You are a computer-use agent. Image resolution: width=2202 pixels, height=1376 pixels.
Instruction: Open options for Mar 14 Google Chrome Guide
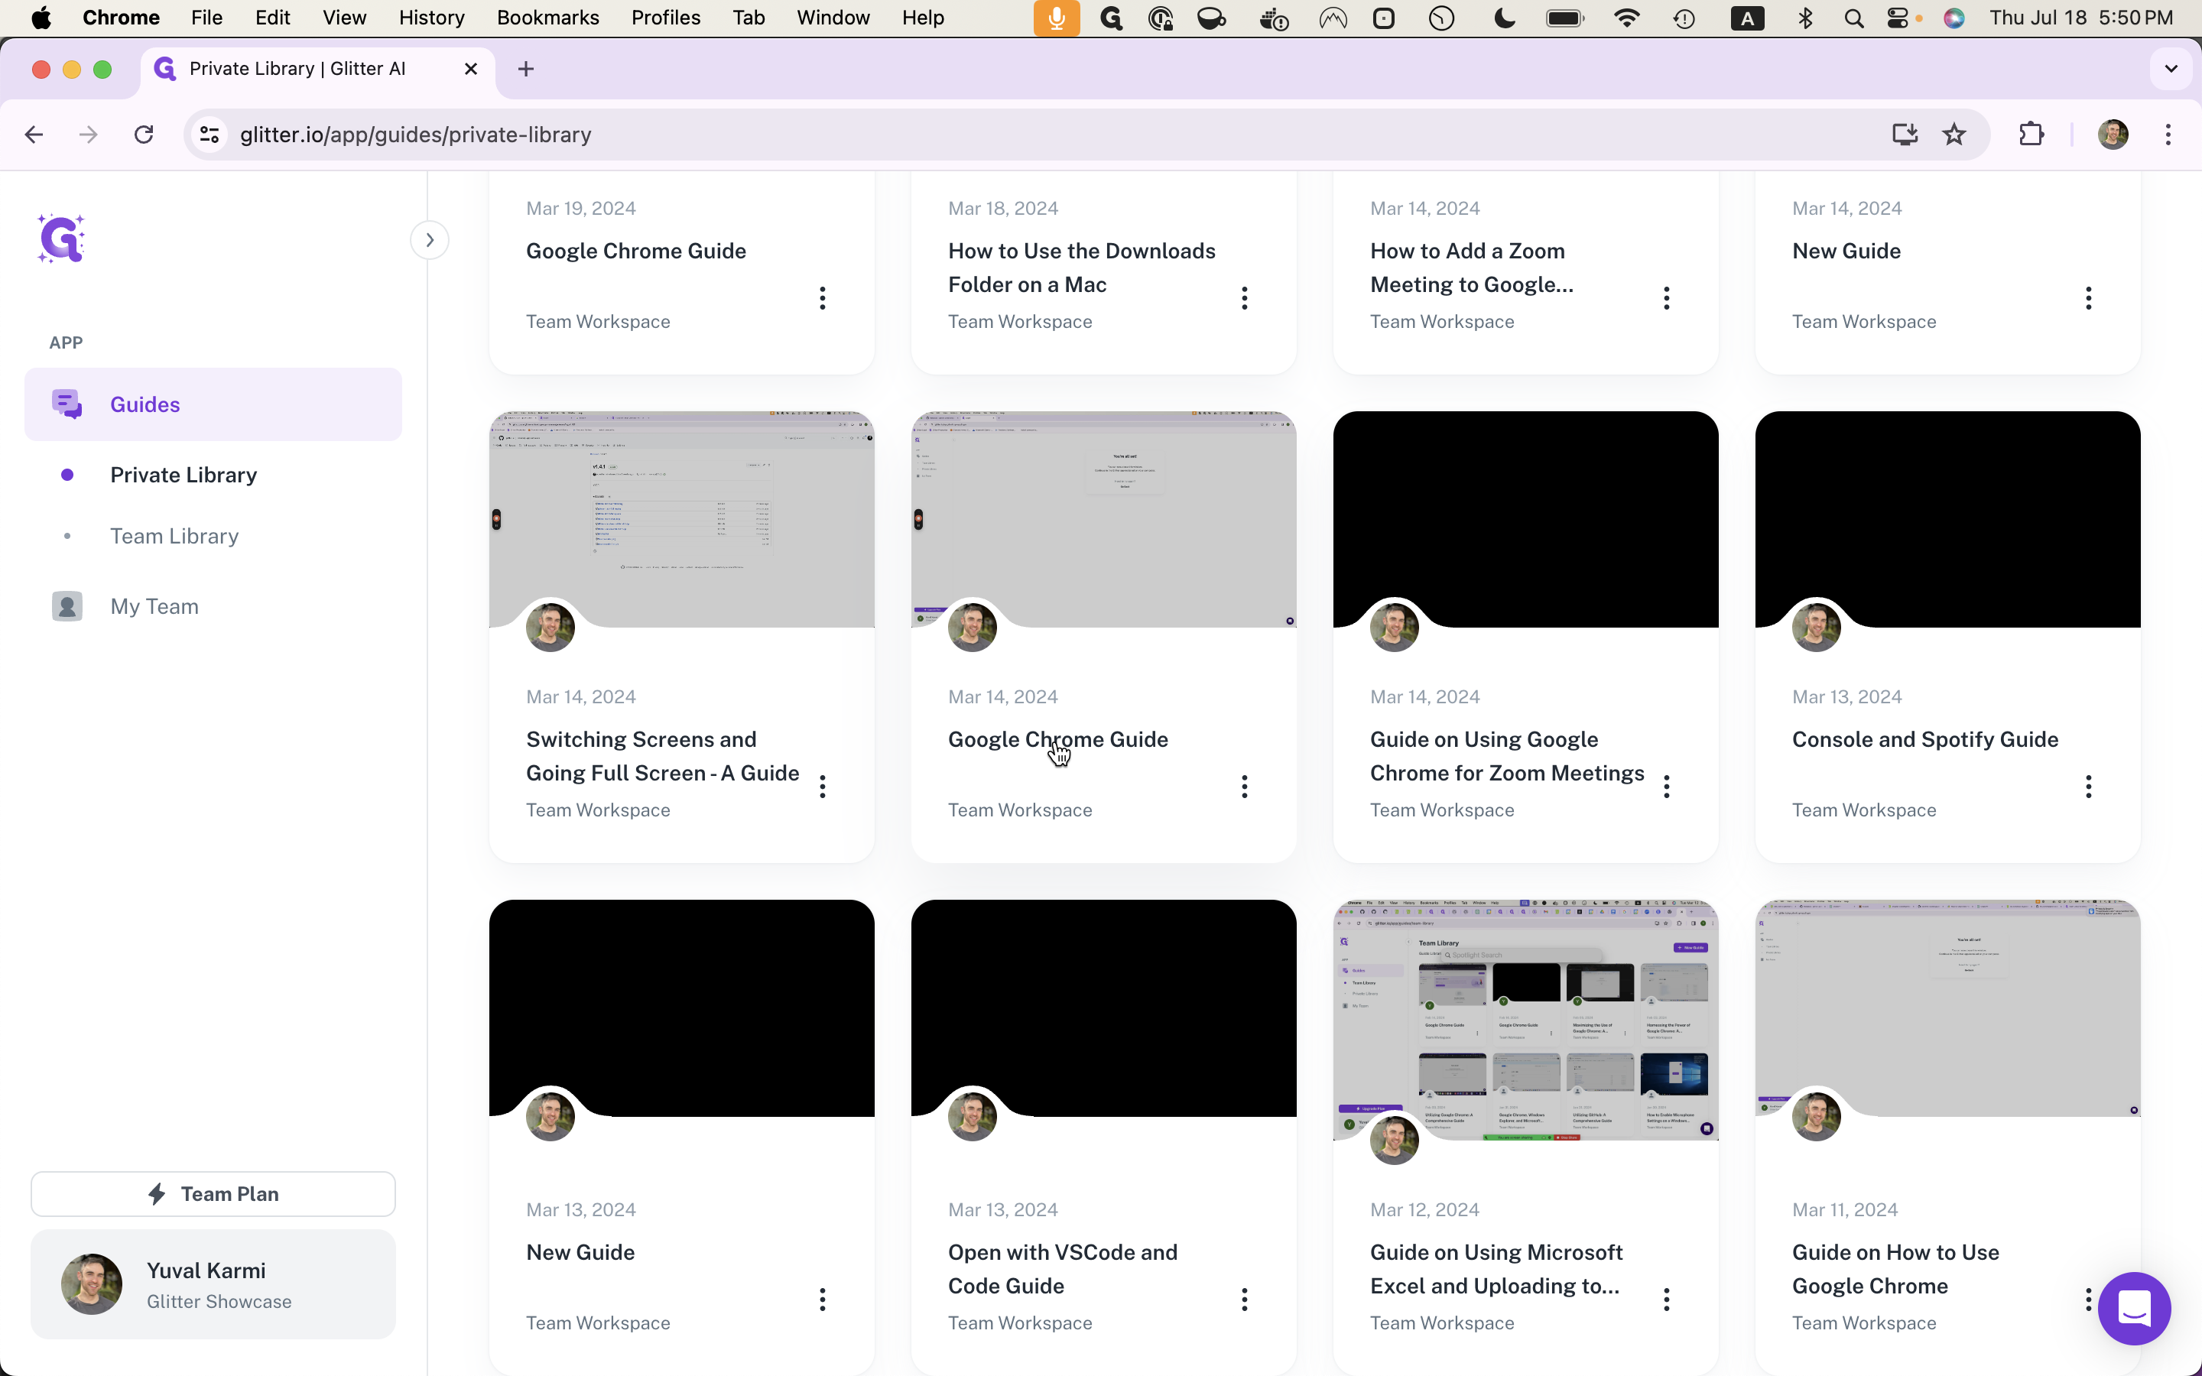click(x=1245, y=787)
